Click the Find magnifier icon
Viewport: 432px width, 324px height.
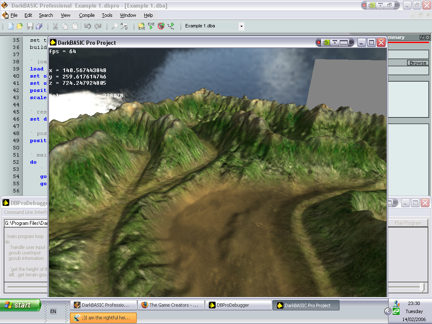[114, 26]
